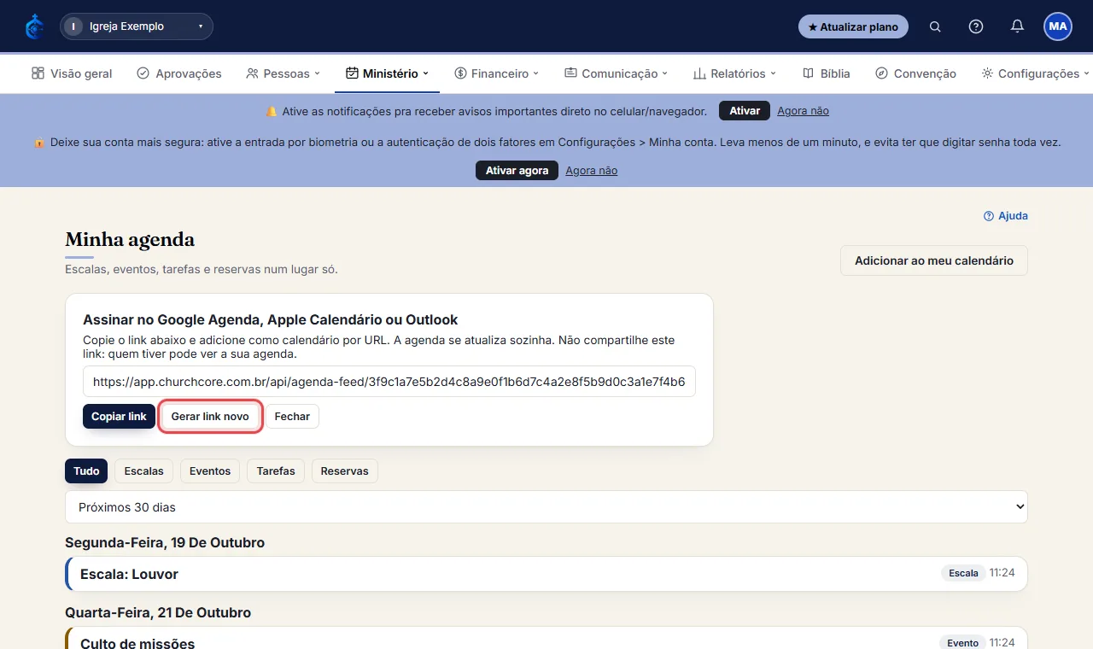Screen dimensions: 1093x649
Task: Click Gerar link novo
Action: point(210,417)
